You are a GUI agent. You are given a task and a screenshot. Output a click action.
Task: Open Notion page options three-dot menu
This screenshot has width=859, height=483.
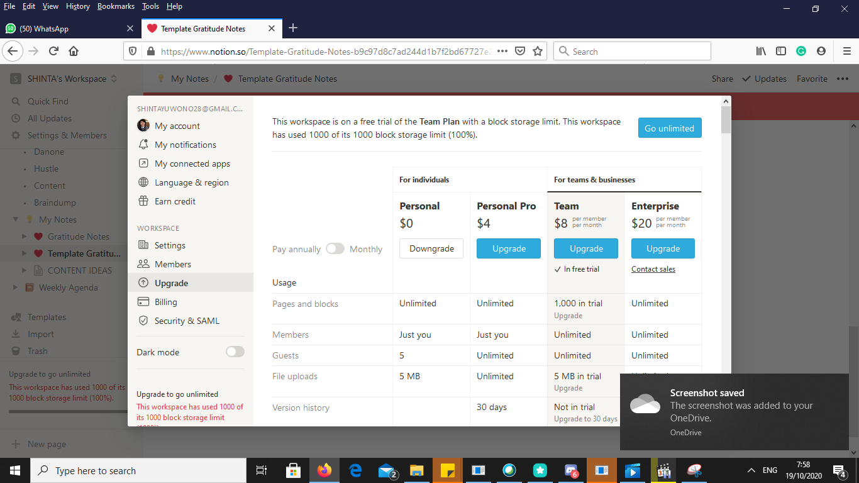click(x=843, y=79)
